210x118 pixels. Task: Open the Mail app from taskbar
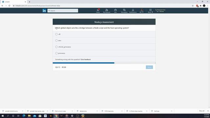(x=34, y=116)
